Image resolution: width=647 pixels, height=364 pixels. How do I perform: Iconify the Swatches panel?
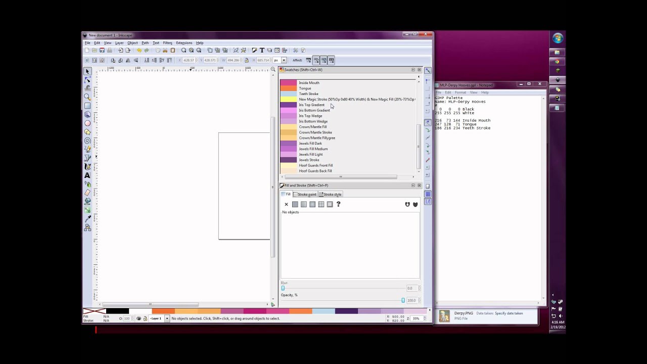413,70
